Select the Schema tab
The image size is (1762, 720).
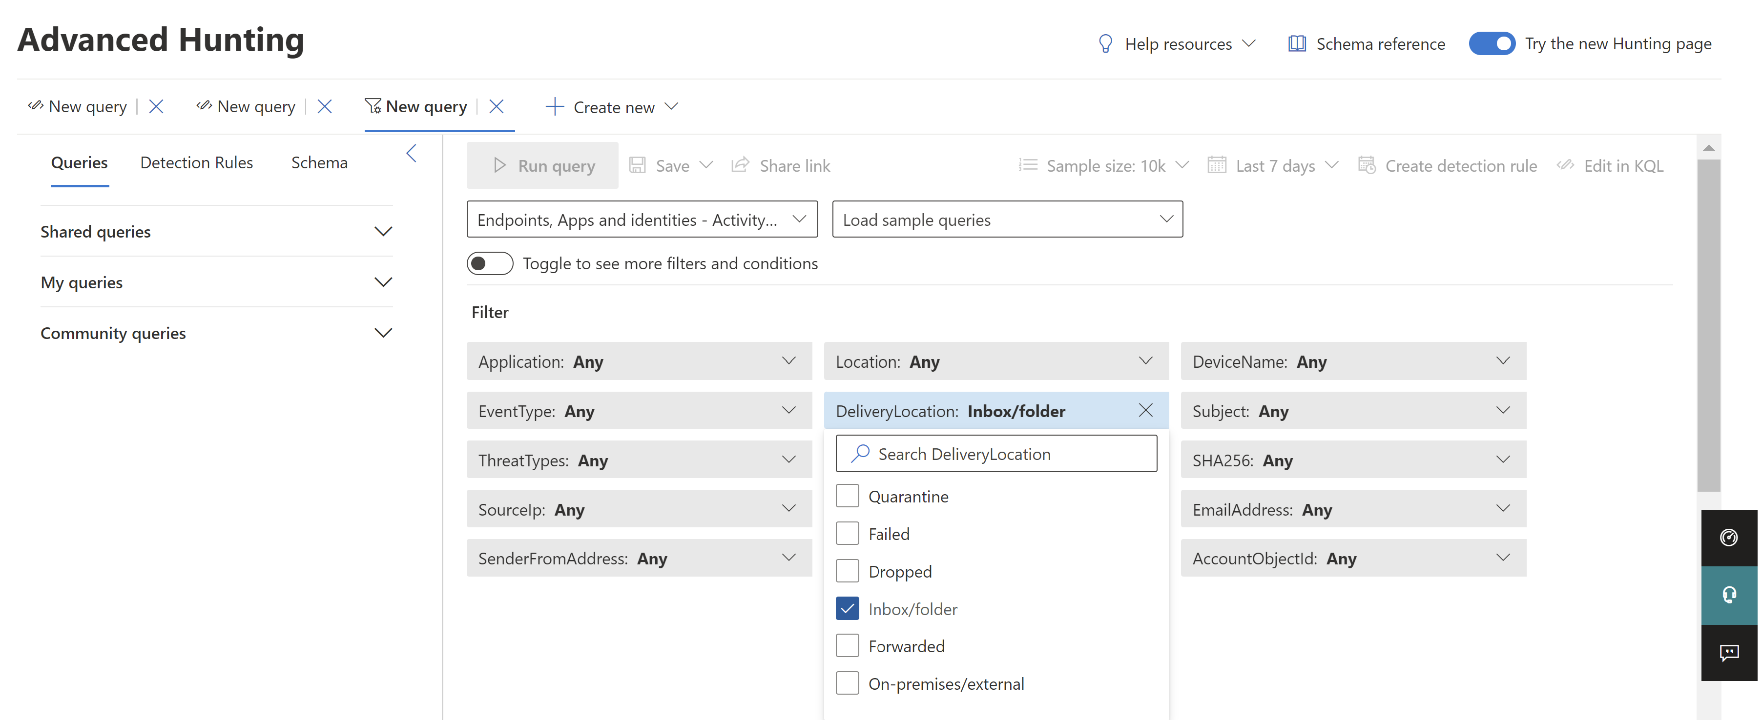pos(319,162)
